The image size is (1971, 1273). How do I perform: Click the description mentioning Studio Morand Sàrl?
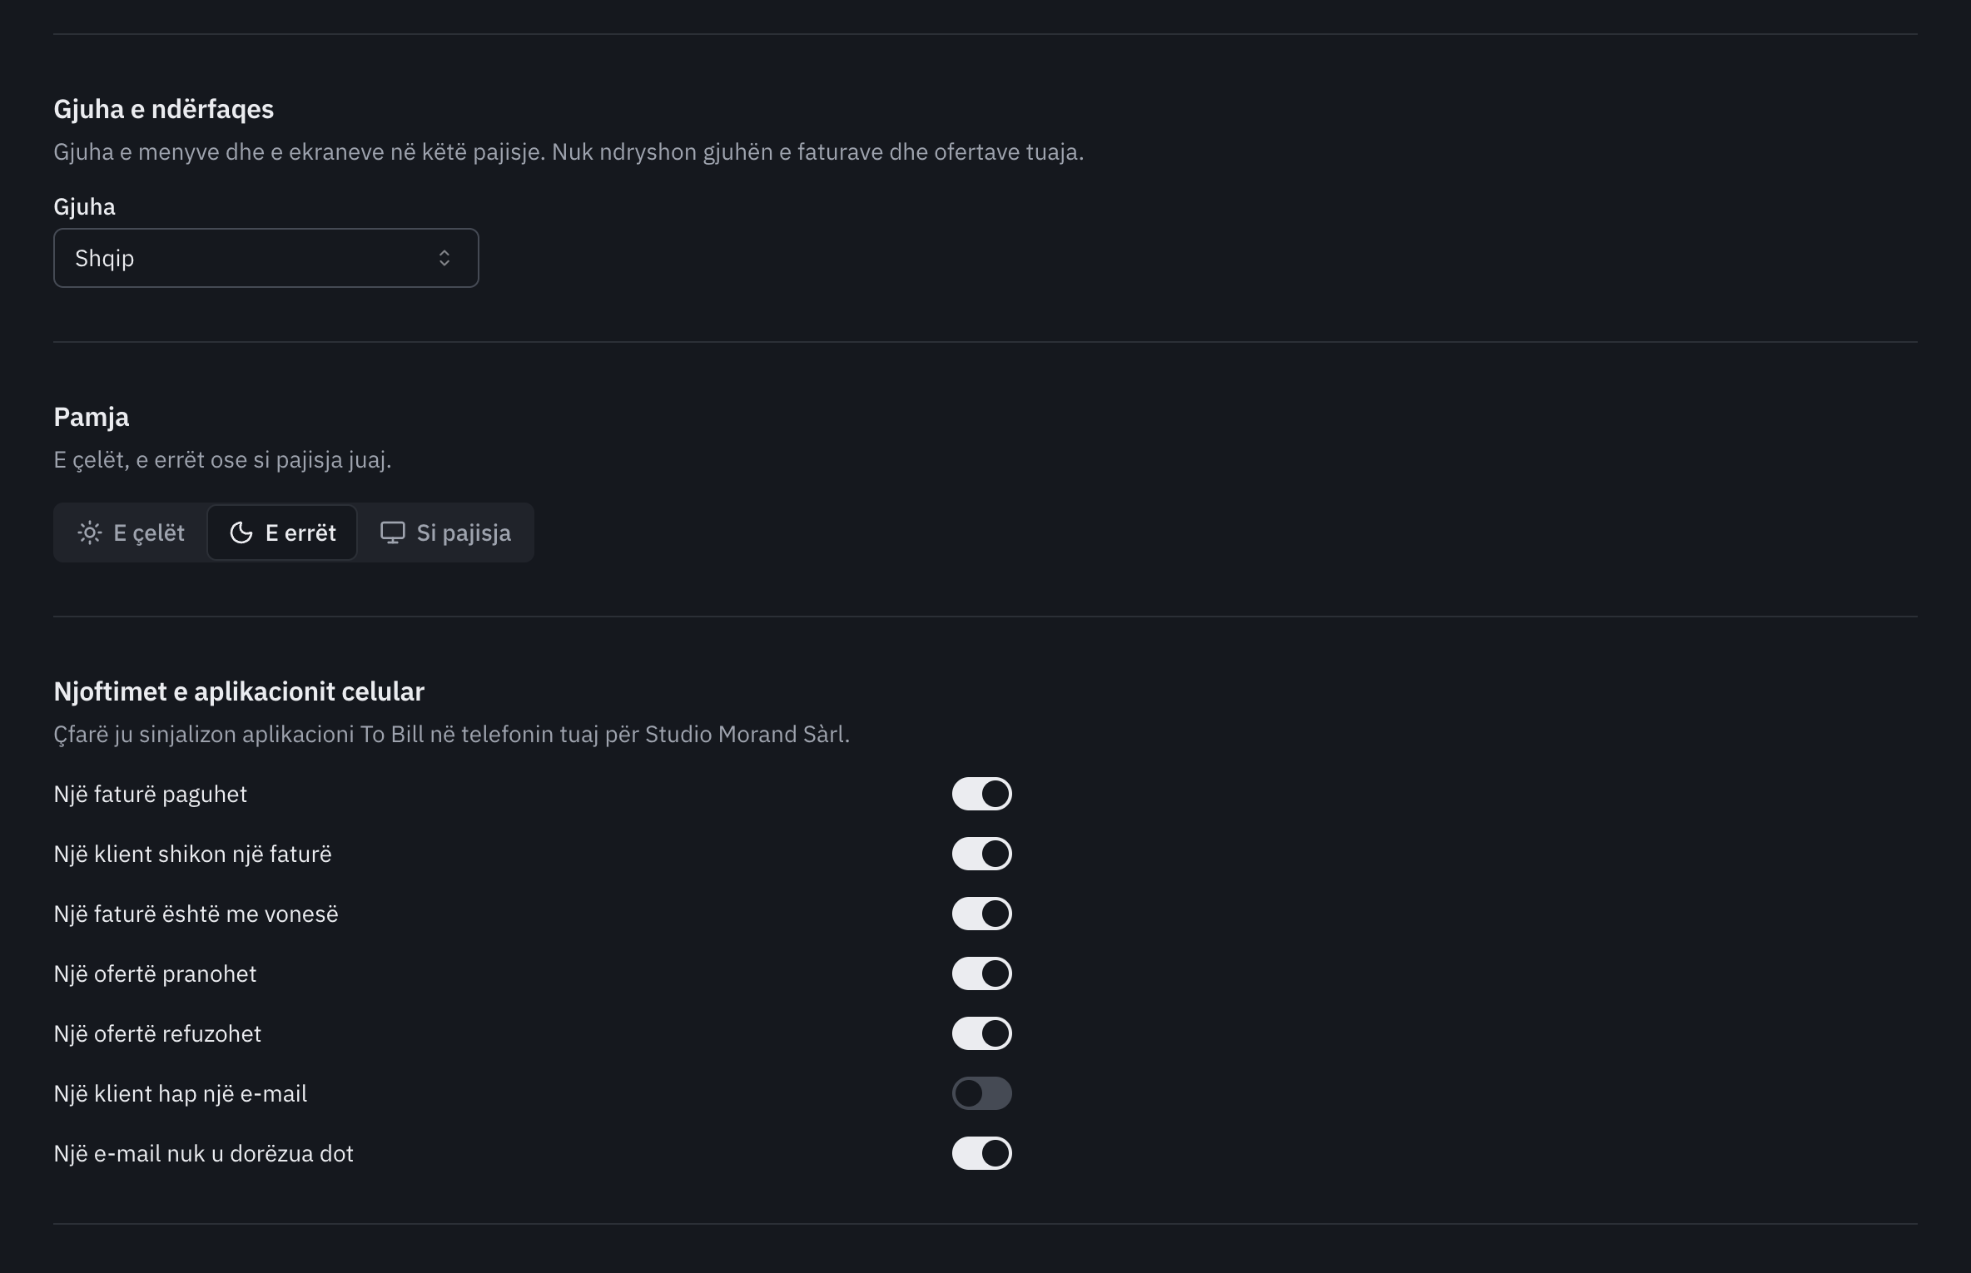[452, 735]
